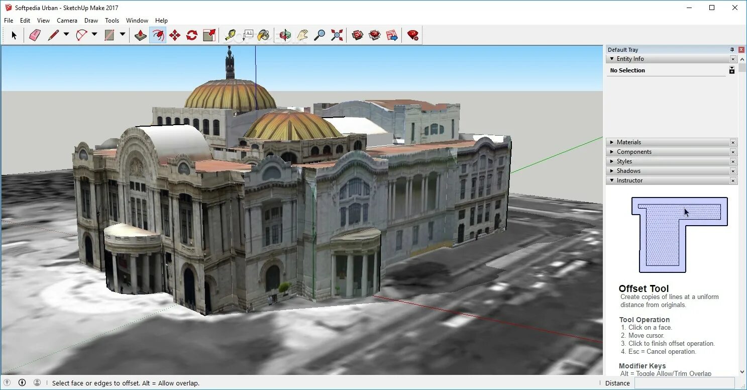747x390 pixels.
Task: Click the credits info icon in status bar
Action: [x=22, y=382]
